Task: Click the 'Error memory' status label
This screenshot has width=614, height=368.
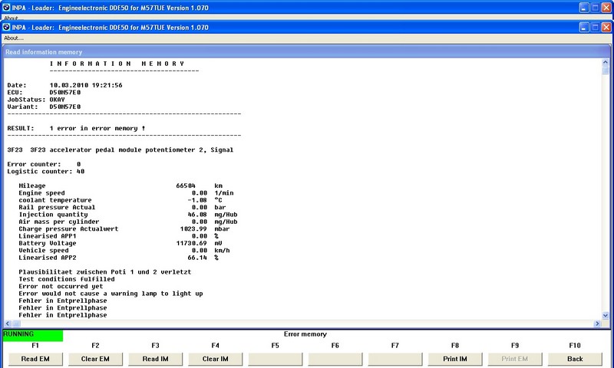Action: click(305, 334)
